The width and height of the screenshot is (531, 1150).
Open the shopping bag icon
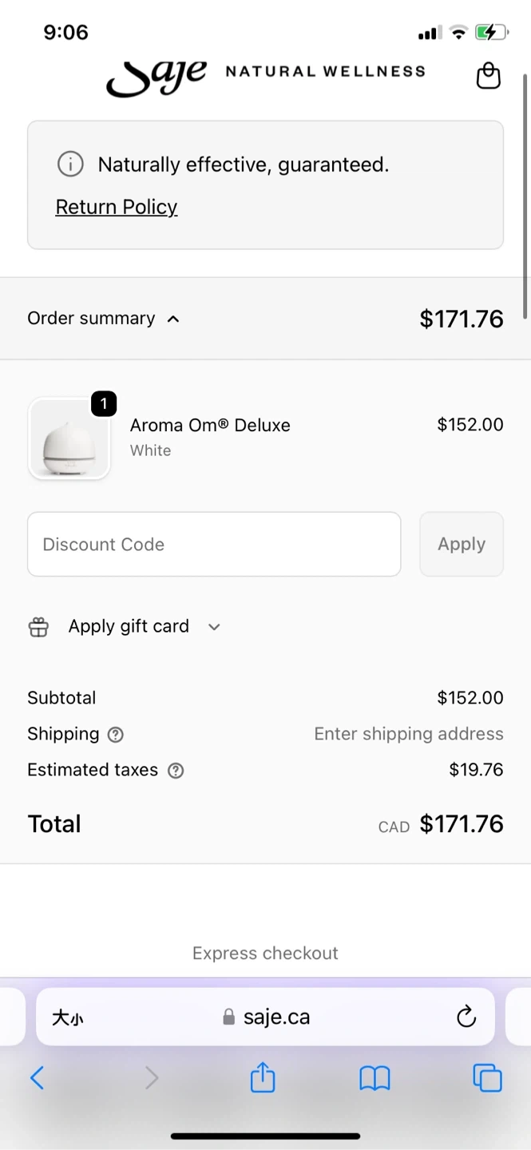(x=488, y=76)
